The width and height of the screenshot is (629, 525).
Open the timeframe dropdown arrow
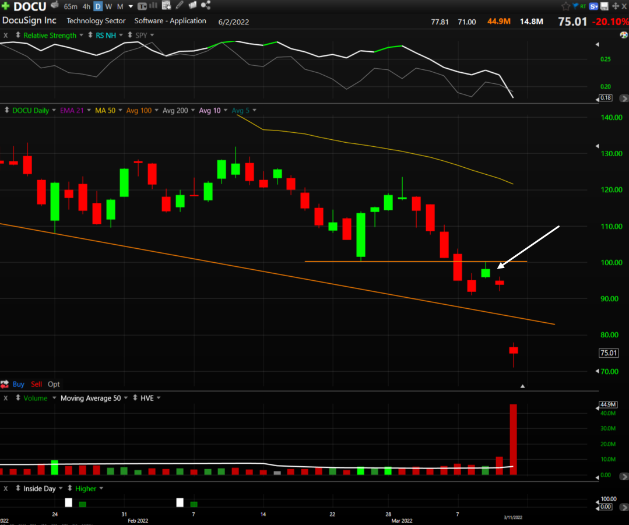[131, 6]
